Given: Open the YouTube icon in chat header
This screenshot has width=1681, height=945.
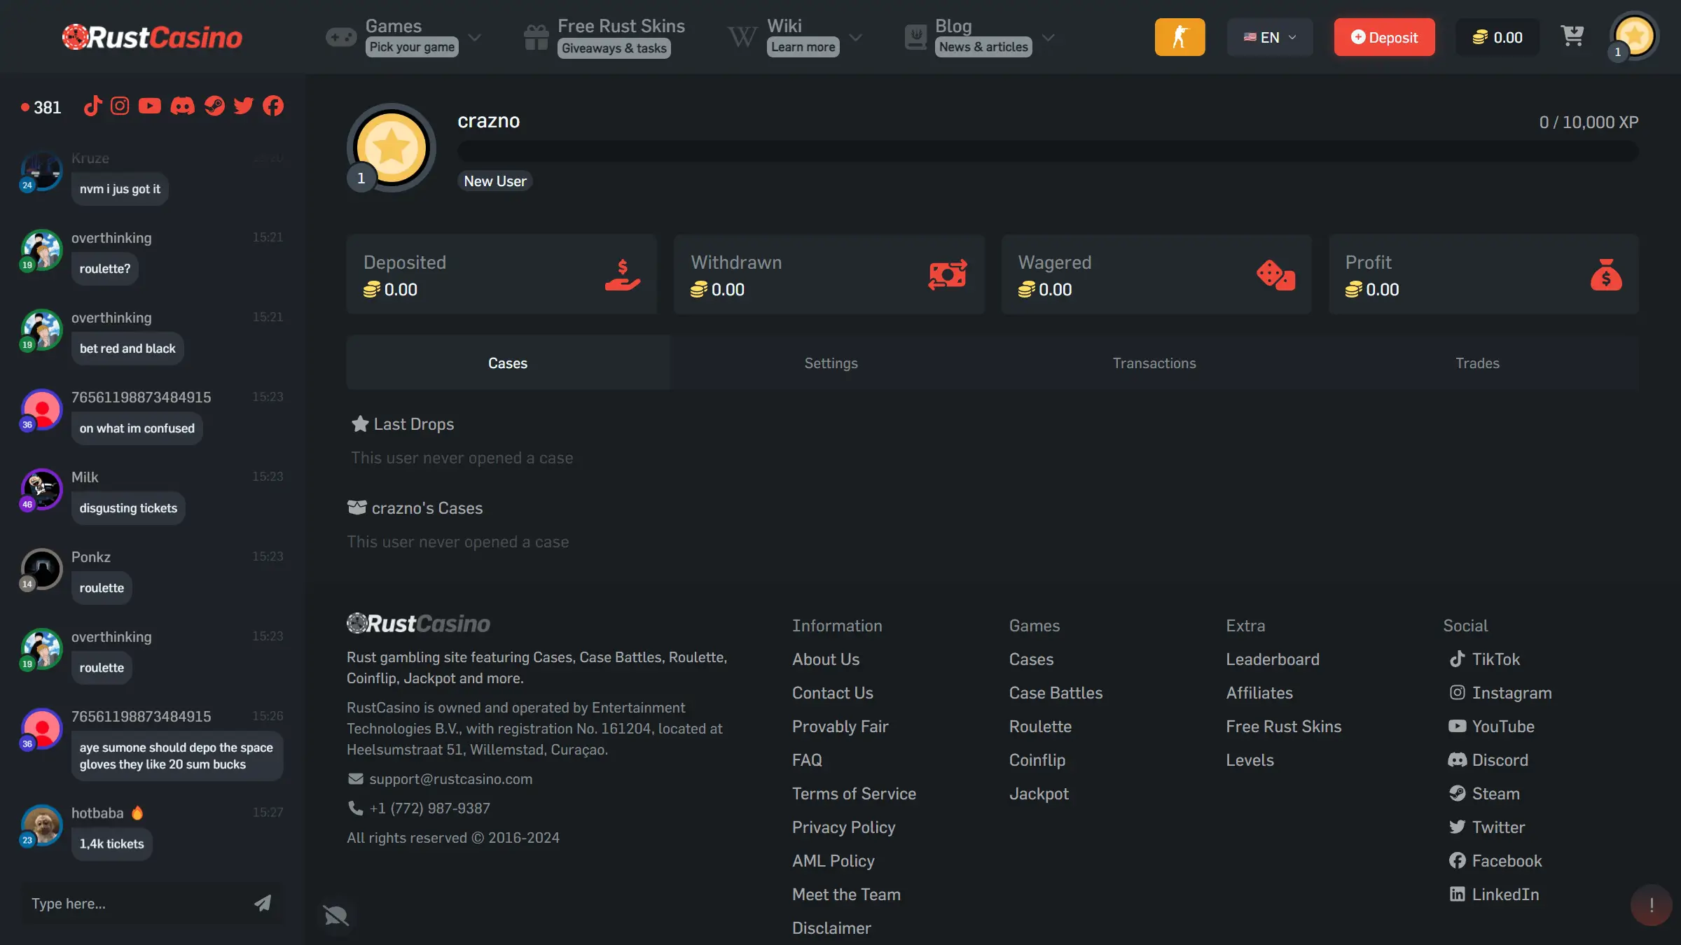Looking at the screenshot, I should (x=150, y=106).
